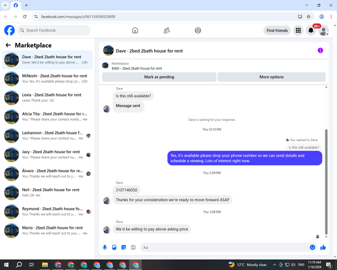The height and width of the screenshot is (270, 337).
Task: Open Windows Start menu
Action: [6, 265]
